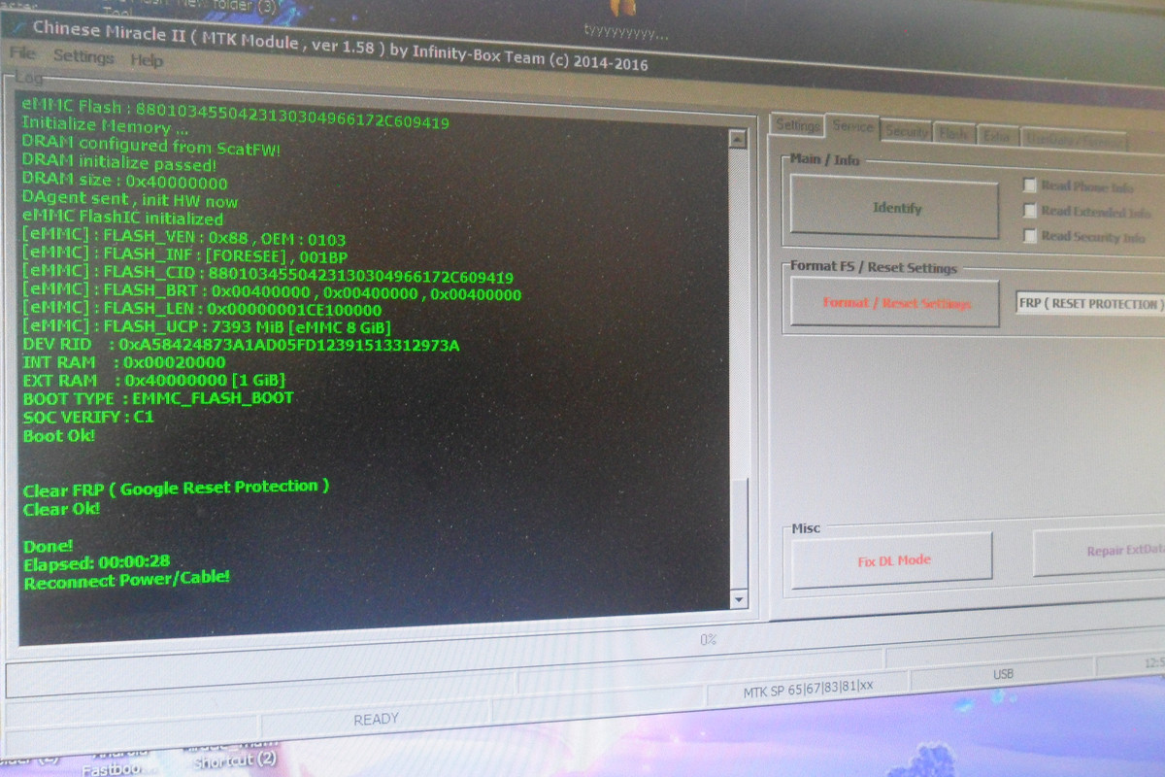
Task: Click 'DRAM initialize passed!' log line
Action: (118, 163)
